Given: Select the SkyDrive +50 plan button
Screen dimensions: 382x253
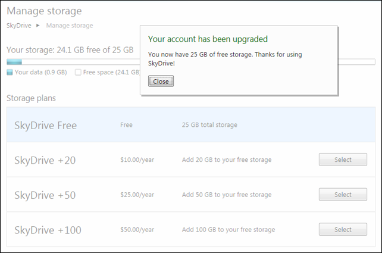Looking at the screenshot, I should tap(343, 195).
